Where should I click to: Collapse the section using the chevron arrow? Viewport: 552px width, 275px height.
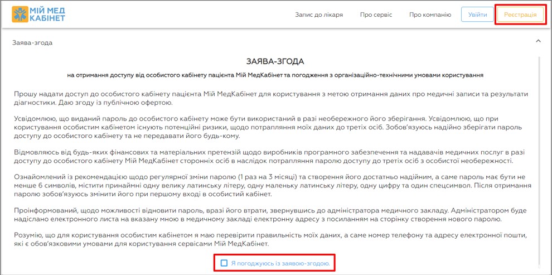pos(538,41)
